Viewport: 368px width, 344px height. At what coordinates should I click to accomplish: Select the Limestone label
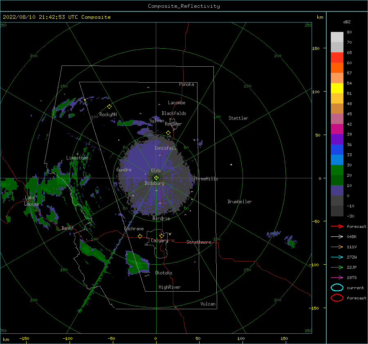tap(77, 158)
